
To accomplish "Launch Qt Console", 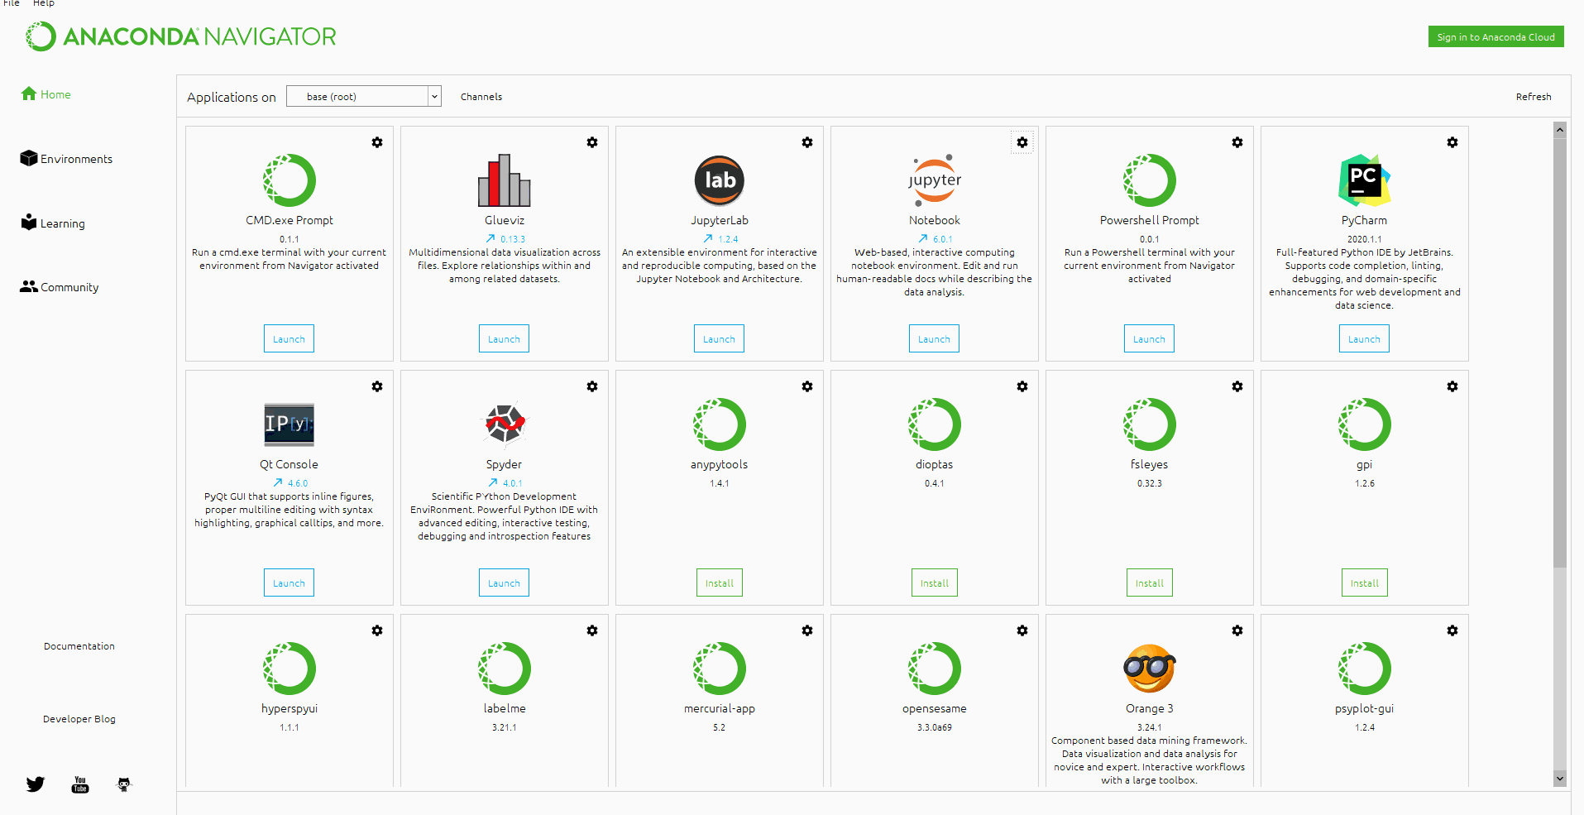I will click(x=290, y=582).
